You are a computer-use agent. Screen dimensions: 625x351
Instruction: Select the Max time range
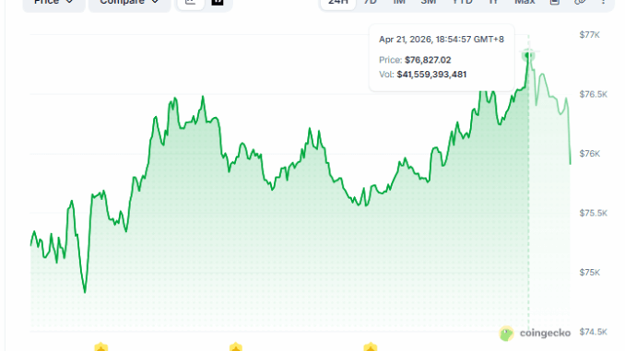525,3
